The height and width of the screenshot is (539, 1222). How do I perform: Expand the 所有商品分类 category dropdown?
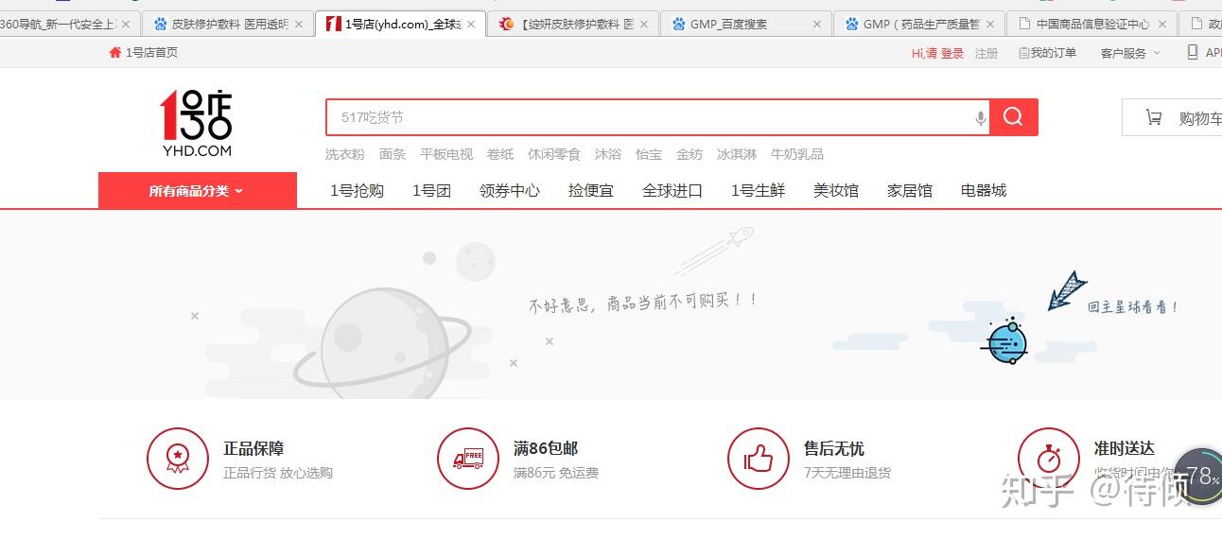point(197,190)
